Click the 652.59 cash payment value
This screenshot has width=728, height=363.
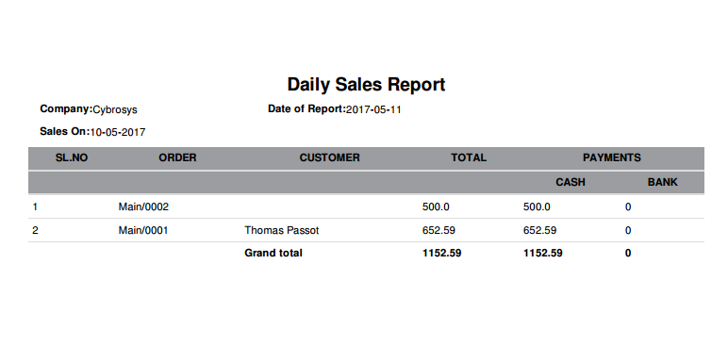[539, 230]
